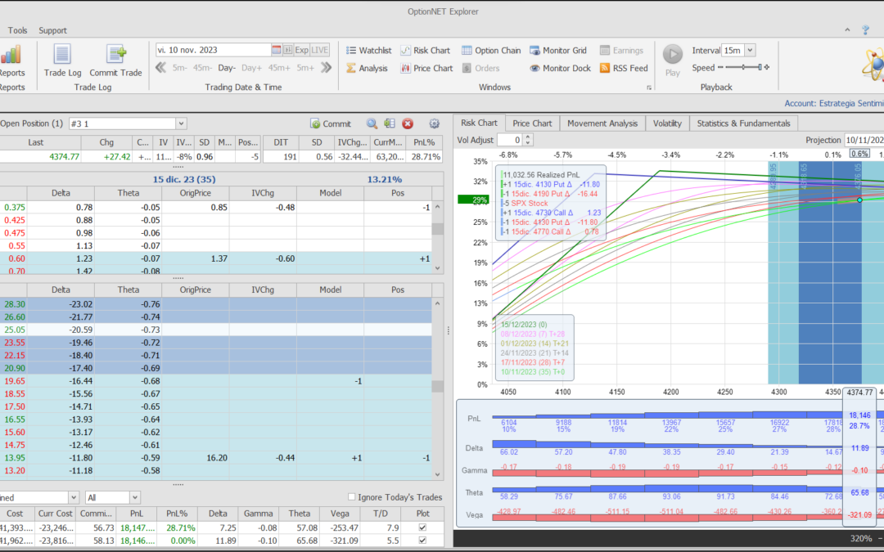Uncheck Plot checkbox in second summary row
Screen dimensions: 884x552
coord(422,541)
